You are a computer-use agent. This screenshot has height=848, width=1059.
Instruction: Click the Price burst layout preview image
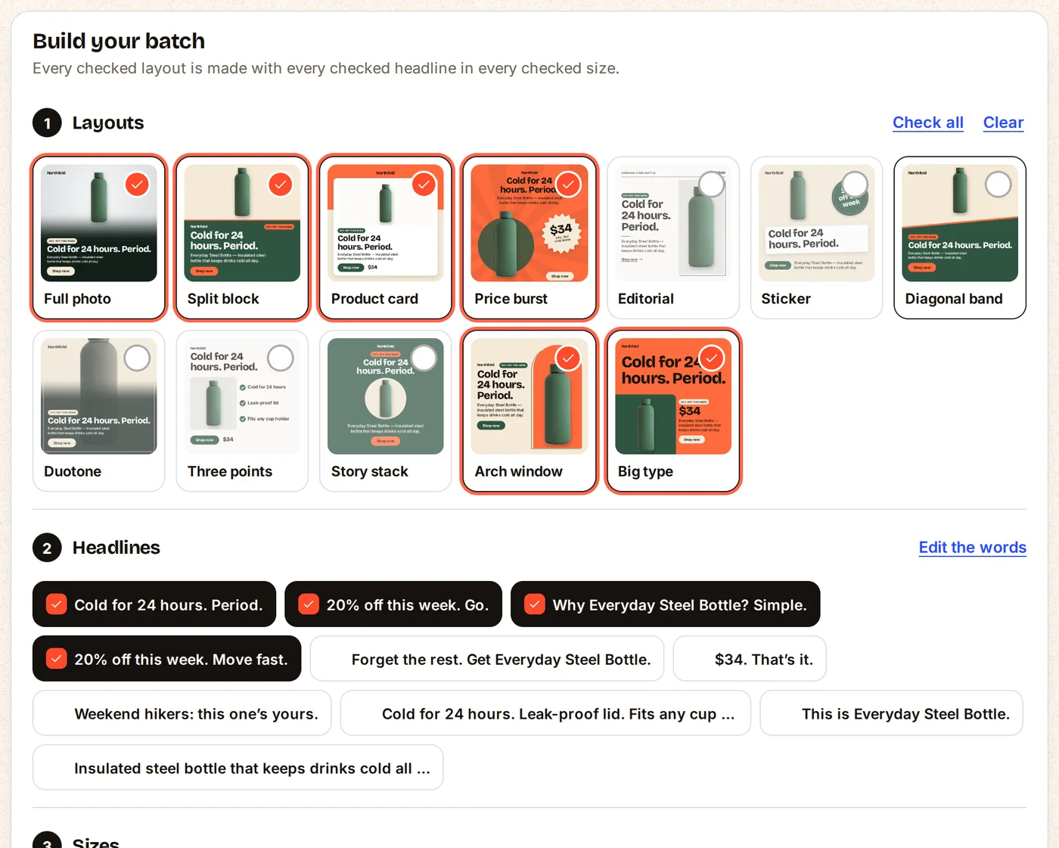click(x=529, y=223)
